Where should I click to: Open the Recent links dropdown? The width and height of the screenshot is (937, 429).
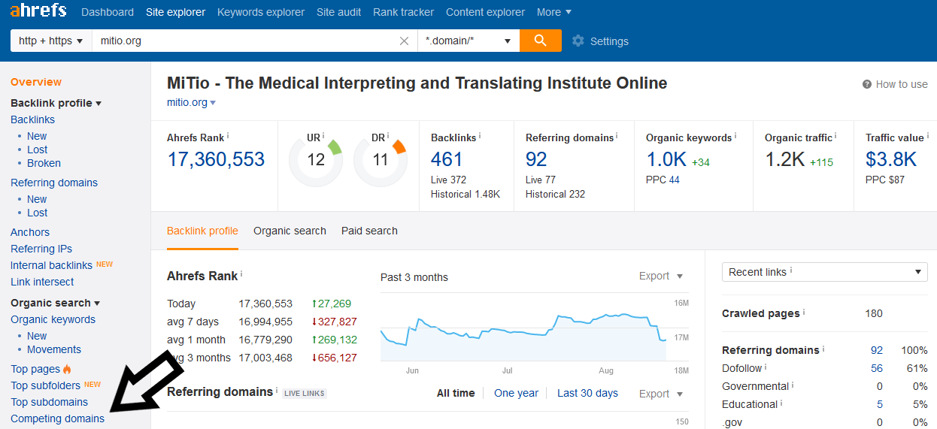(824, 272)
